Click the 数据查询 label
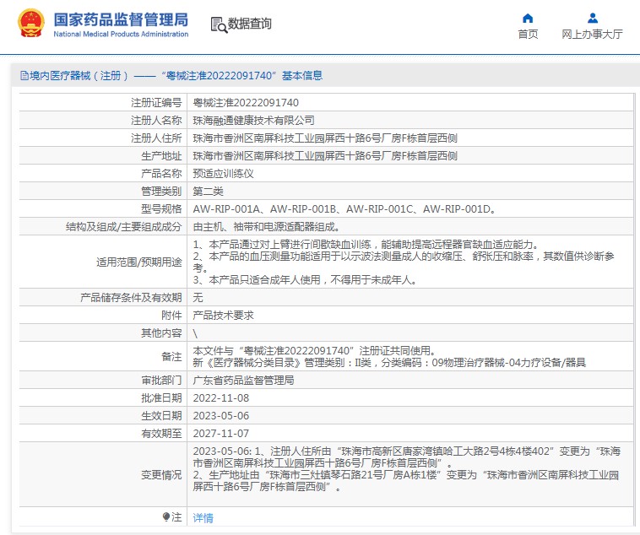The image size is (640, 535). 249,24
